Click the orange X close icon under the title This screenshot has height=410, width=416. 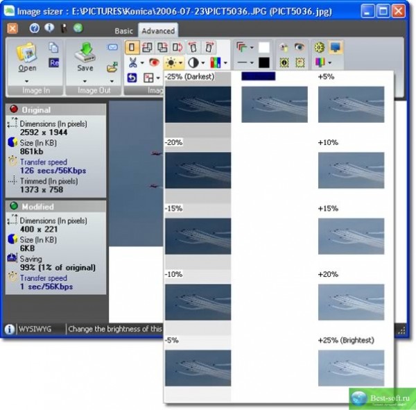[12, 28]
